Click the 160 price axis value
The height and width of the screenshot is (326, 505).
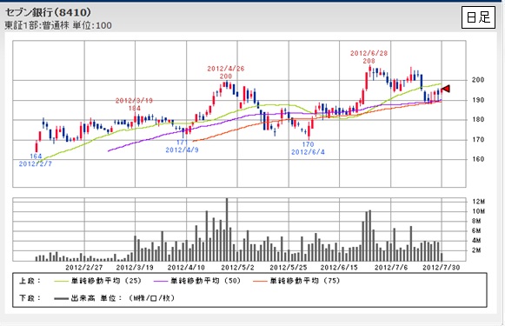(x=478, y=159)
